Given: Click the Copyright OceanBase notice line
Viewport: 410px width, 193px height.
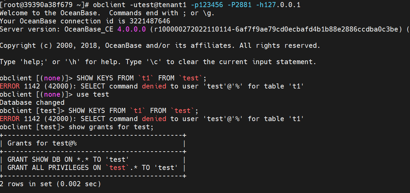Looking at the screenshot, I should 160,45.
